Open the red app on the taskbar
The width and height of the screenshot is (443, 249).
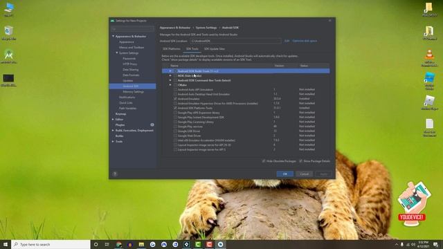click(209, 244)
